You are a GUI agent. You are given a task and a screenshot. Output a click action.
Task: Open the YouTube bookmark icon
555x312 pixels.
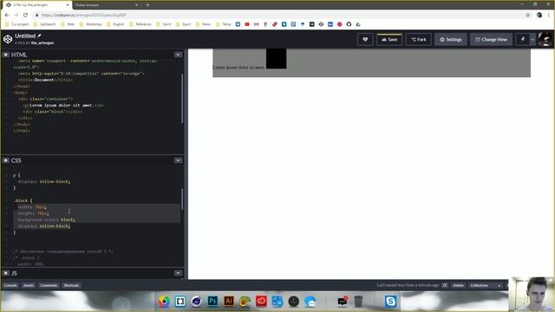coord(247,24)
